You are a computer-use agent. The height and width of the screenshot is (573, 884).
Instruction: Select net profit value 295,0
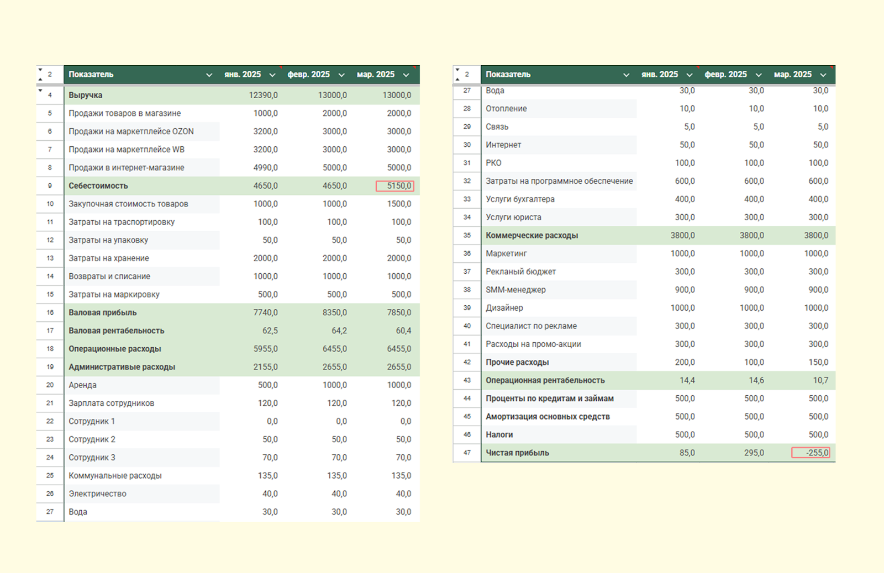pyautogui.click(x=754, y=453)
